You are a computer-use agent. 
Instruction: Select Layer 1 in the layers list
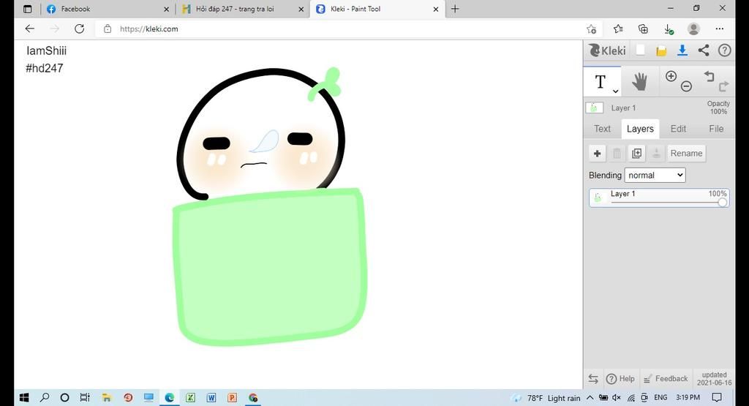[659, 198]
